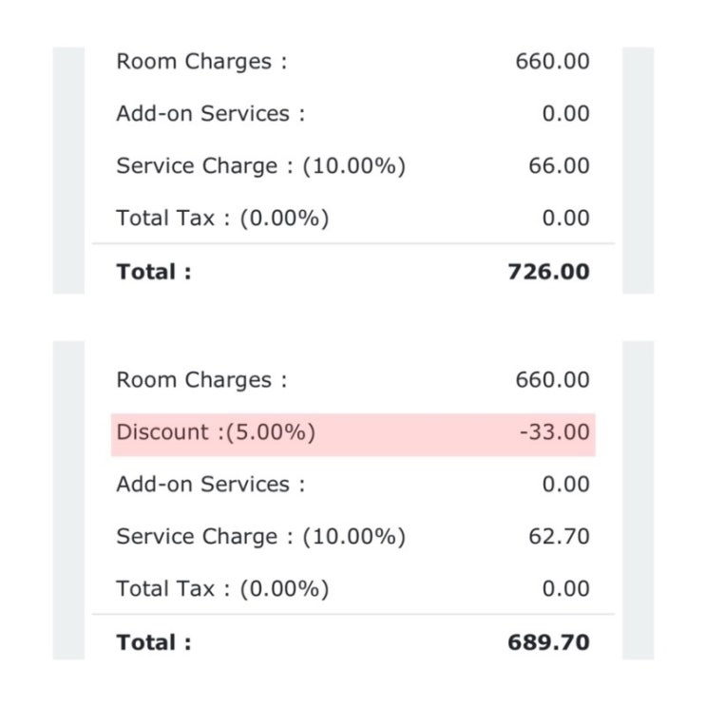
Task: Select Room Charges label in the discounted summary
Action: click(x=201, y=380)
